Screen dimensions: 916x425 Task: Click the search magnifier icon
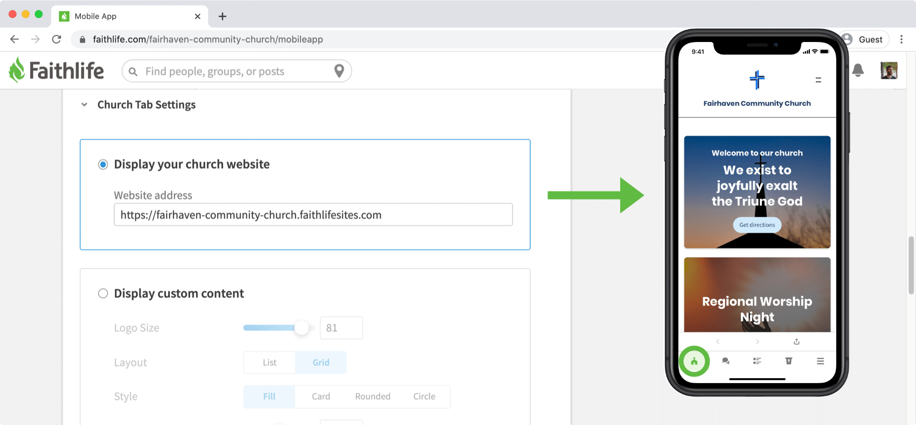click(x=133, y=72)
